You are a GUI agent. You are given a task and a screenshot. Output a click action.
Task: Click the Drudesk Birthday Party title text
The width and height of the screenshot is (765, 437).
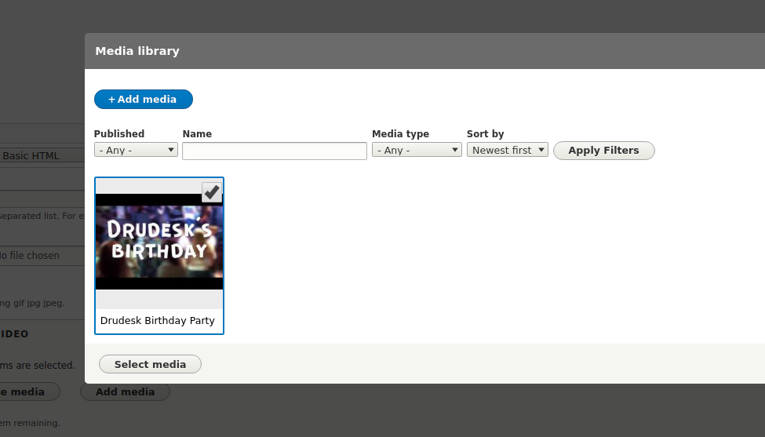click(158, 320)
